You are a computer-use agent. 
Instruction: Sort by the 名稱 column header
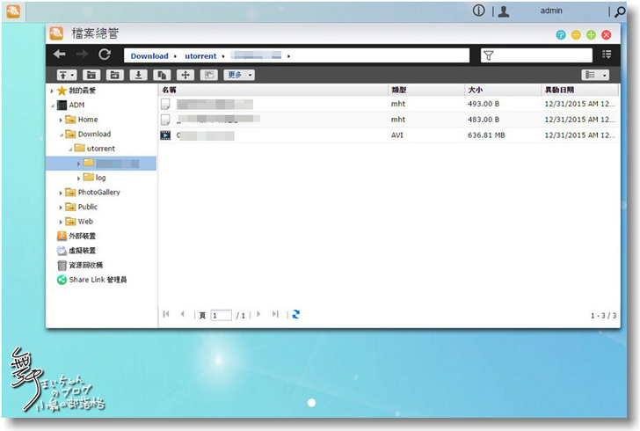(x=273, y=90)
